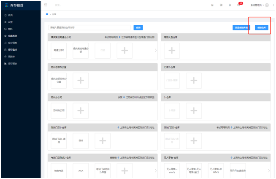Click the location pin in 苏州分公司 header

click(124, 98)
